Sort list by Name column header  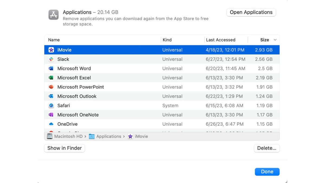(54, 40)
